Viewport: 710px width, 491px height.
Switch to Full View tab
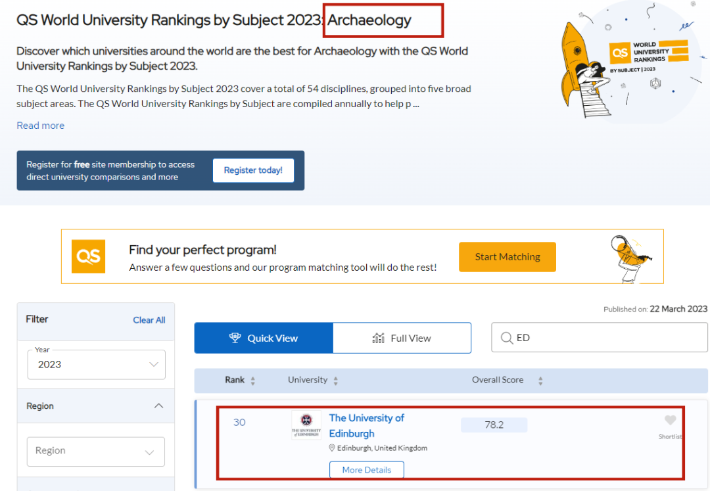click(402, 338)
